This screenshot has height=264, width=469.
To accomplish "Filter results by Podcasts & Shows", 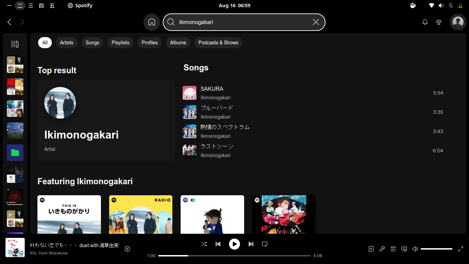I will tap(218, 43).
